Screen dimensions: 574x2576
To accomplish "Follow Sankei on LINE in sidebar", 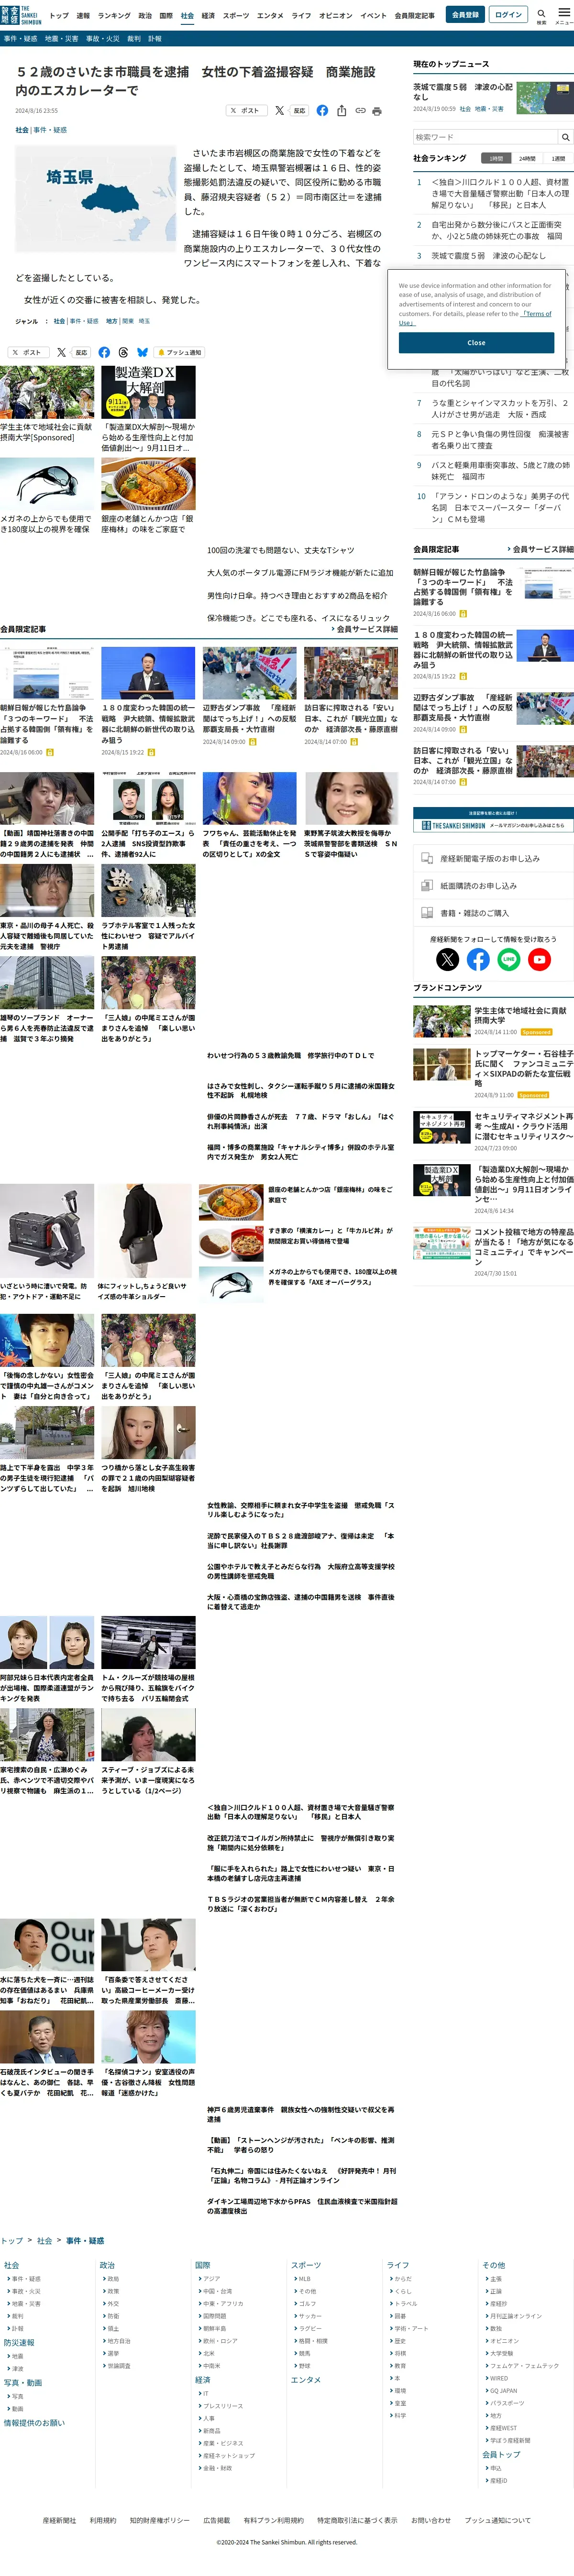I will coord(509,959).
